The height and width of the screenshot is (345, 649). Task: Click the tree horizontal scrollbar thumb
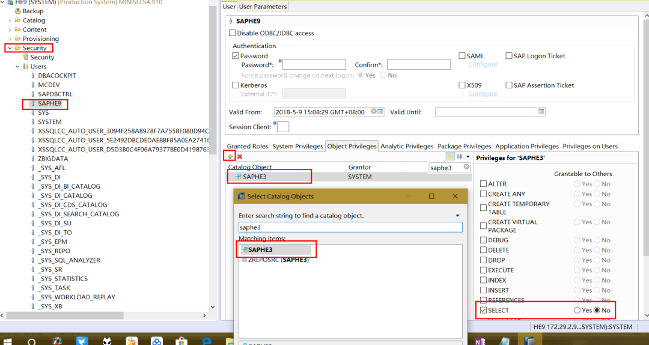point(64,316)
